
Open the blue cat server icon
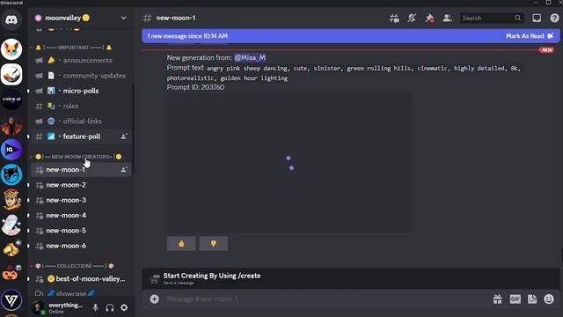(11, 174)
